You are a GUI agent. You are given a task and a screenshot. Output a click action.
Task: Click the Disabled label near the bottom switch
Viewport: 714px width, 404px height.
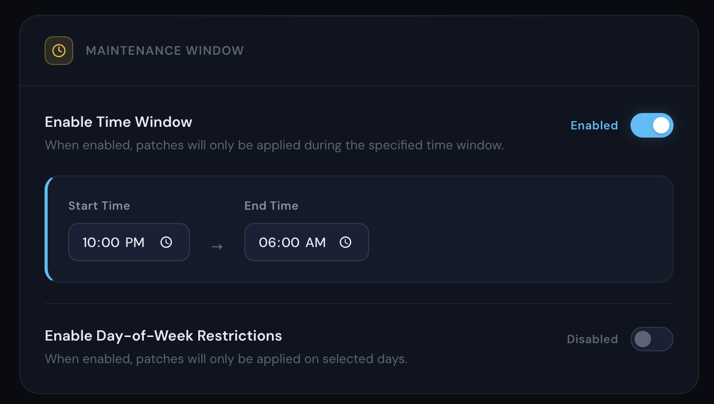point(592,339)
